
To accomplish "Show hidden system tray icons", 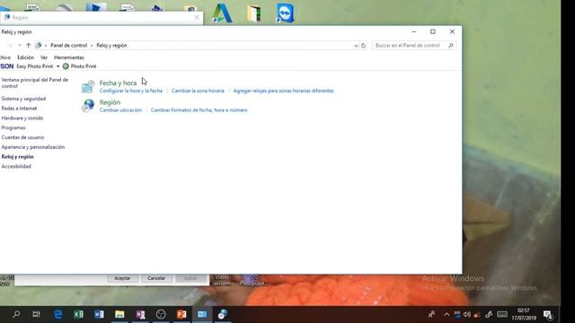I will click(x=447, y=314).
